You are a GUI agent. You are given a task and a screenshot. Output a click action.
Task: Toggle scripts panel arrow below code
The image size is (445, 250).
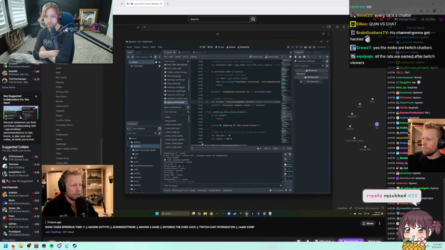[x=192, y=148]
